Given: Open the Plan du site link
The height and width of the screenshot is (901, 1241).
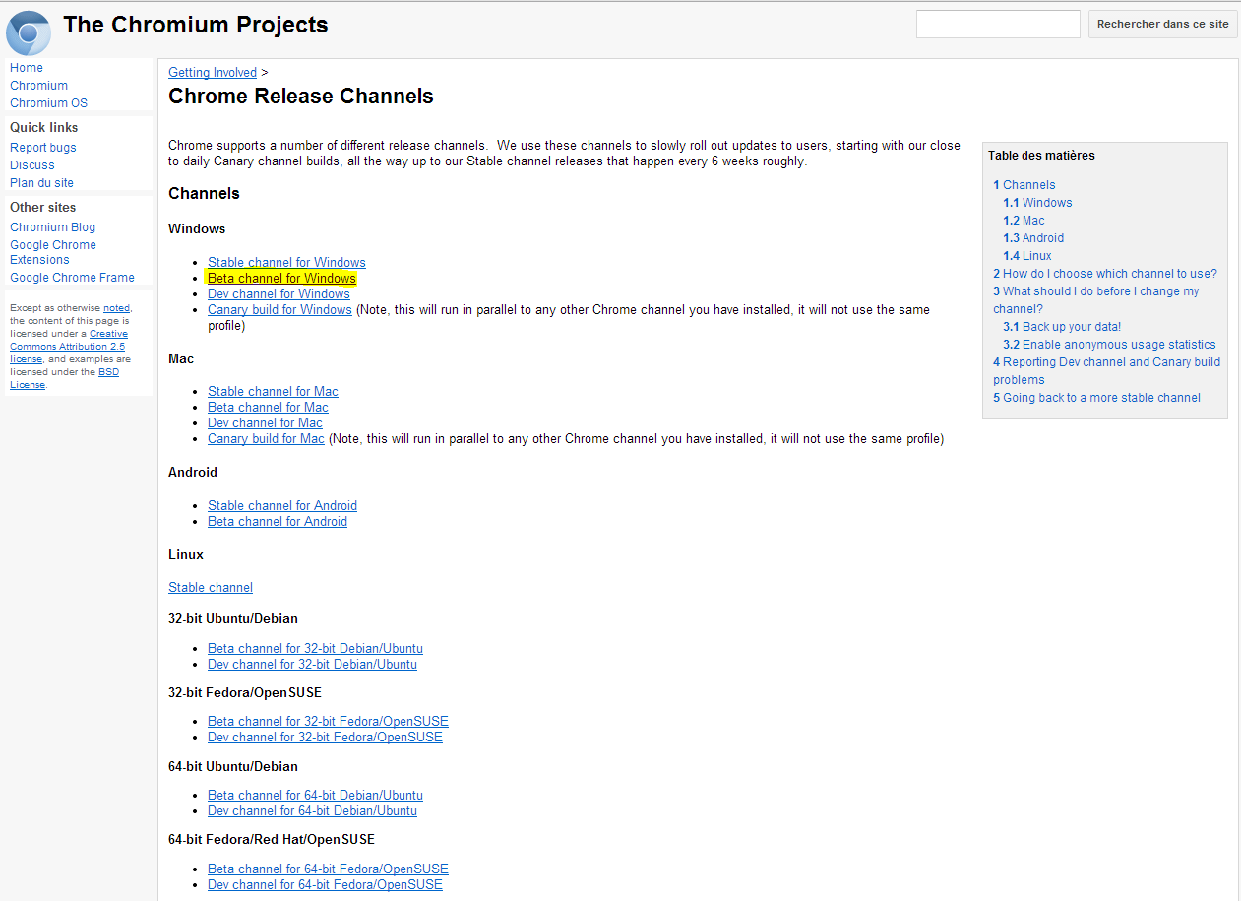Looking at the screenshot, I should (41, 183).
